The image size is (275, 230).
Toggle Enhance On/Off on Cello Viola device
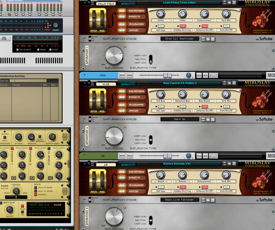[x=205, y=26]
